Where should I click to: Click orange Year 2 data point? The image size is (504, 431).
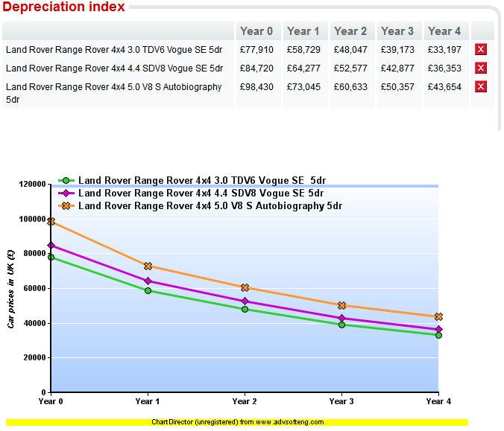tap(245, 287)
